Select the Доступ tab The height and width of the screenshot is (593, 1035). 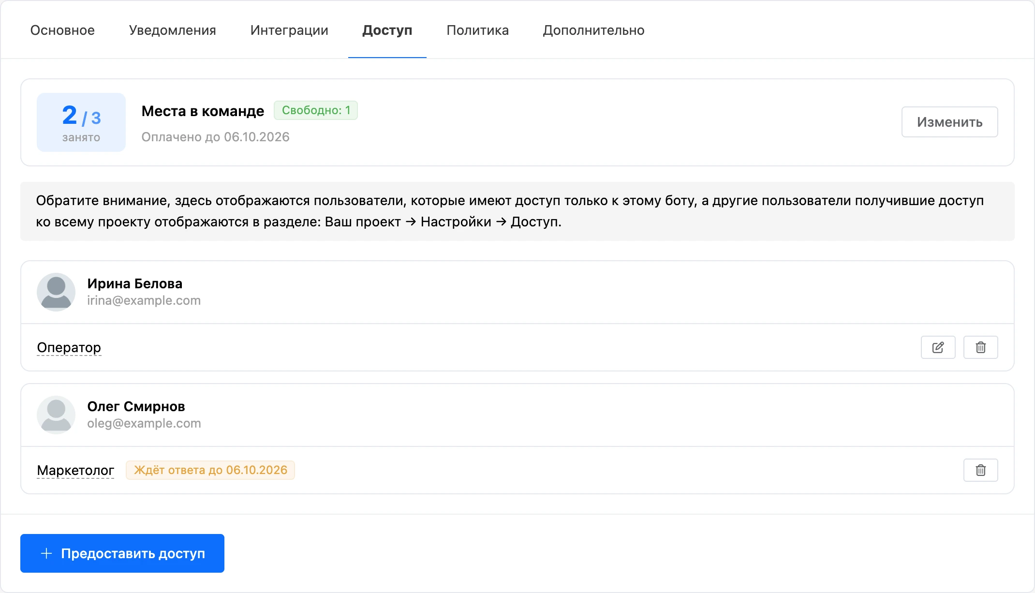387,30
